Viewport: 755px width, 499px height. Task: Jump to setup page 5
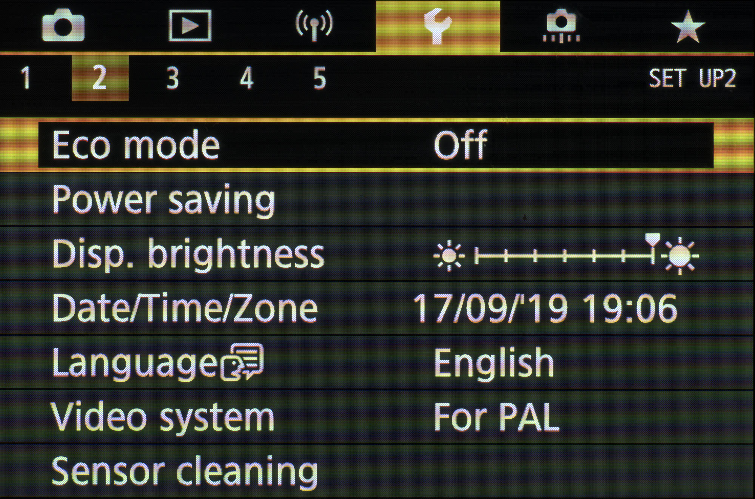coord(319,78)
